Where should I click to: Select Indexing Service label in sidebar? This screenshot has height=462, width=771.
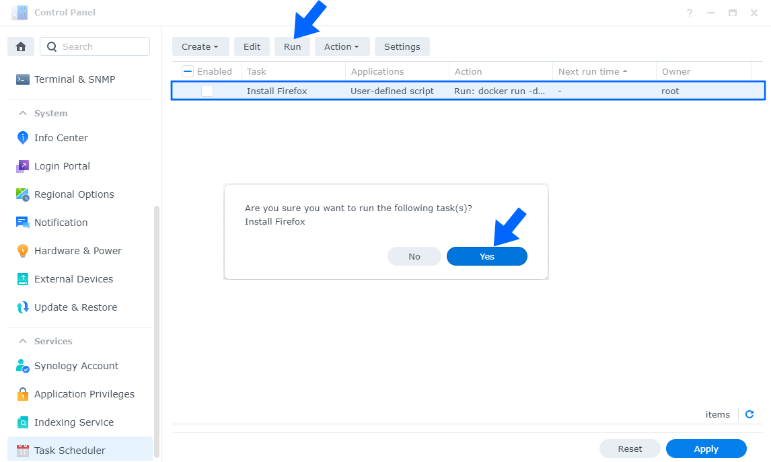pyautogui.click(x=74, y=422)
